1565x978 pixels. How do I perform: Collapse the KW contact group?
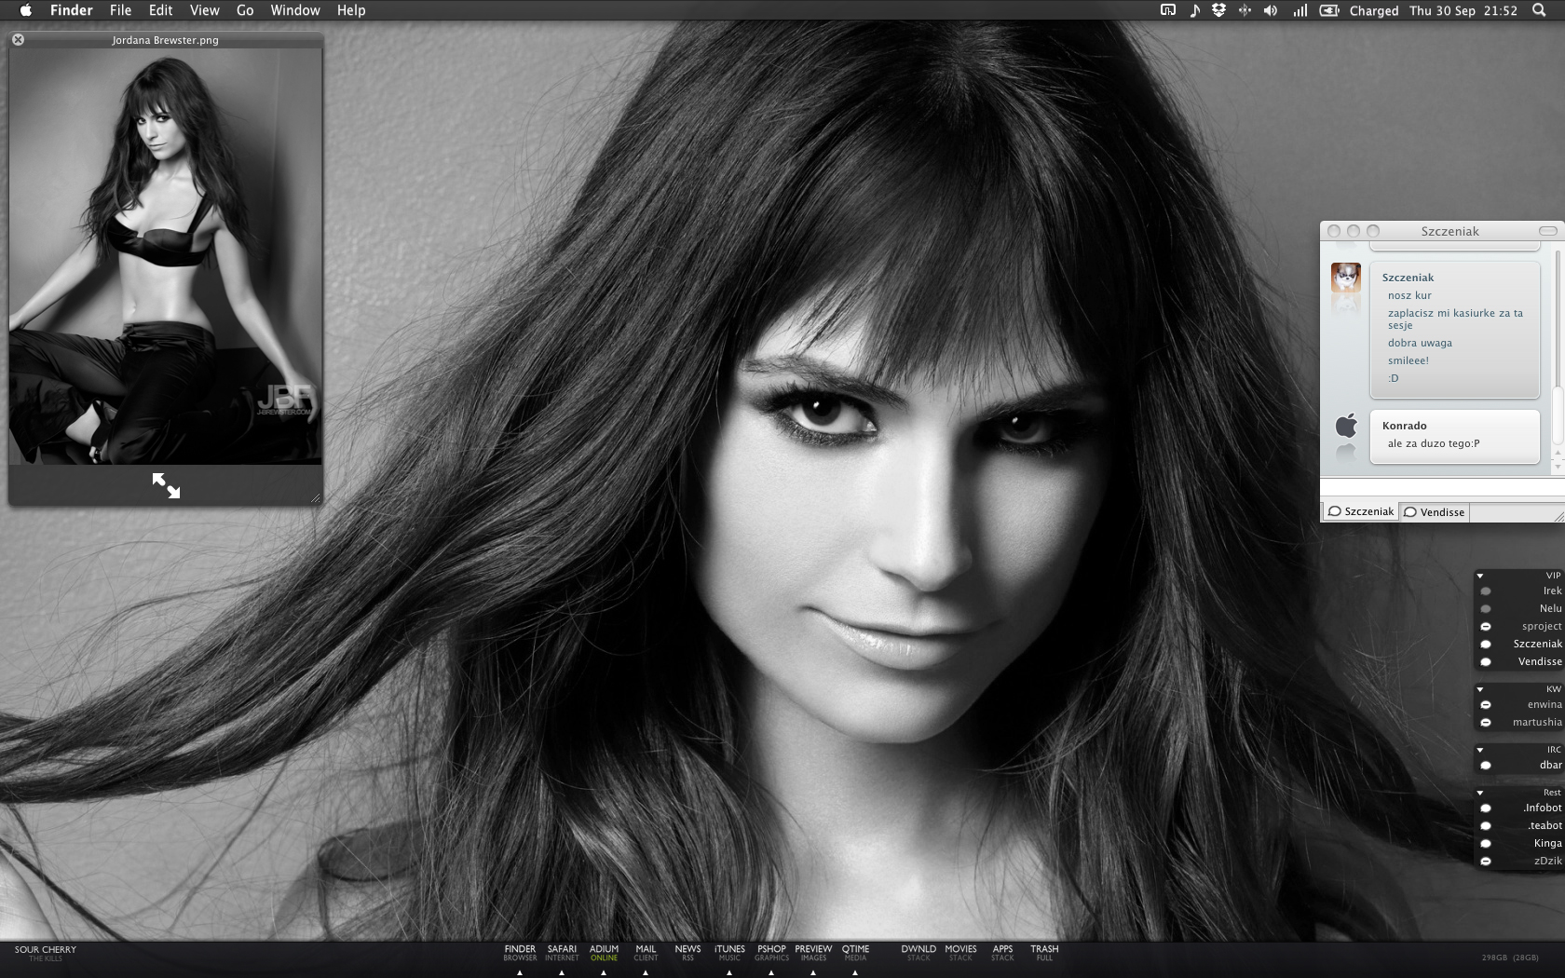[x=1480, y=689]
